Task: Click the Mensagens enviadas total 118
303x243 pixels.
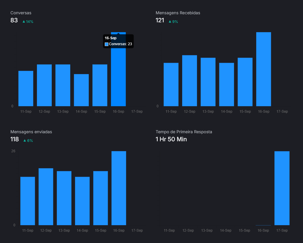Action: [x=15, y=139]
